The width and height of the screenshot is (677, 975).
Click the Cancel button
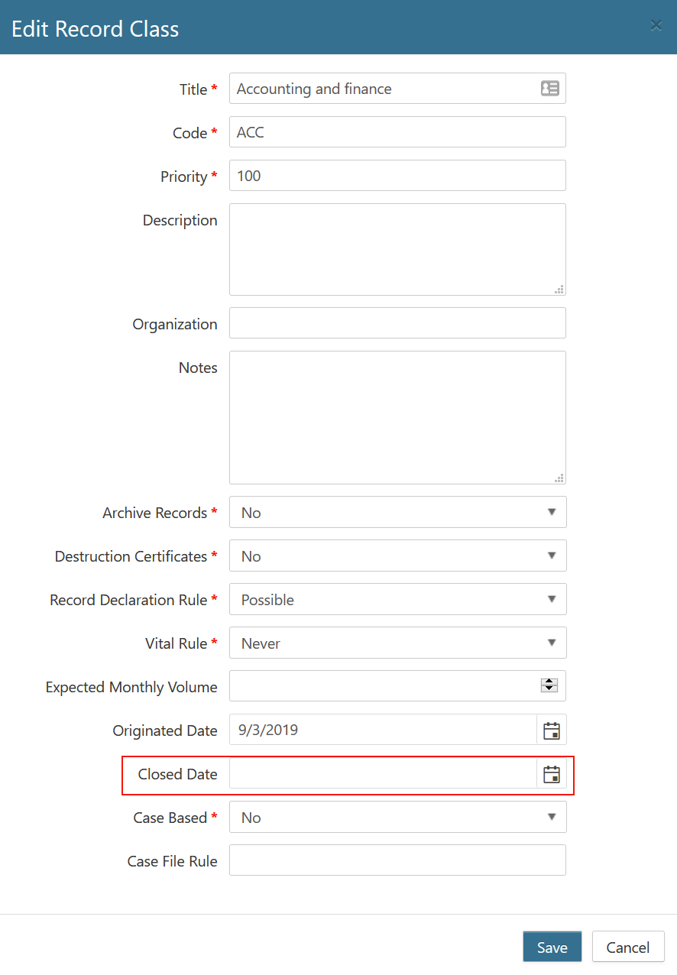(x=627, y=947)
